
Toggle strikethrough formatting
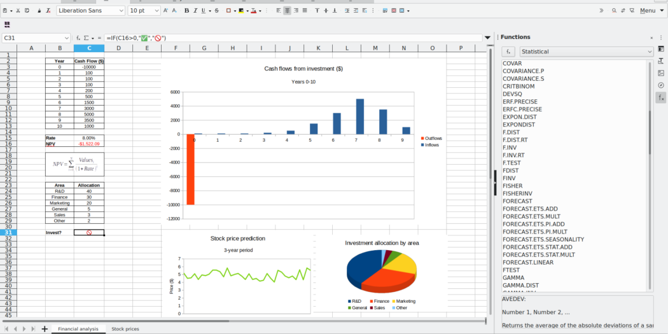coord(216,11)
